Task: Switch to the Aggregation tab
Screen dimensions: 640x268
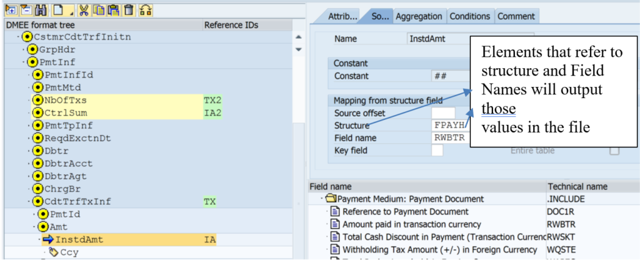Action: (419, 17)
